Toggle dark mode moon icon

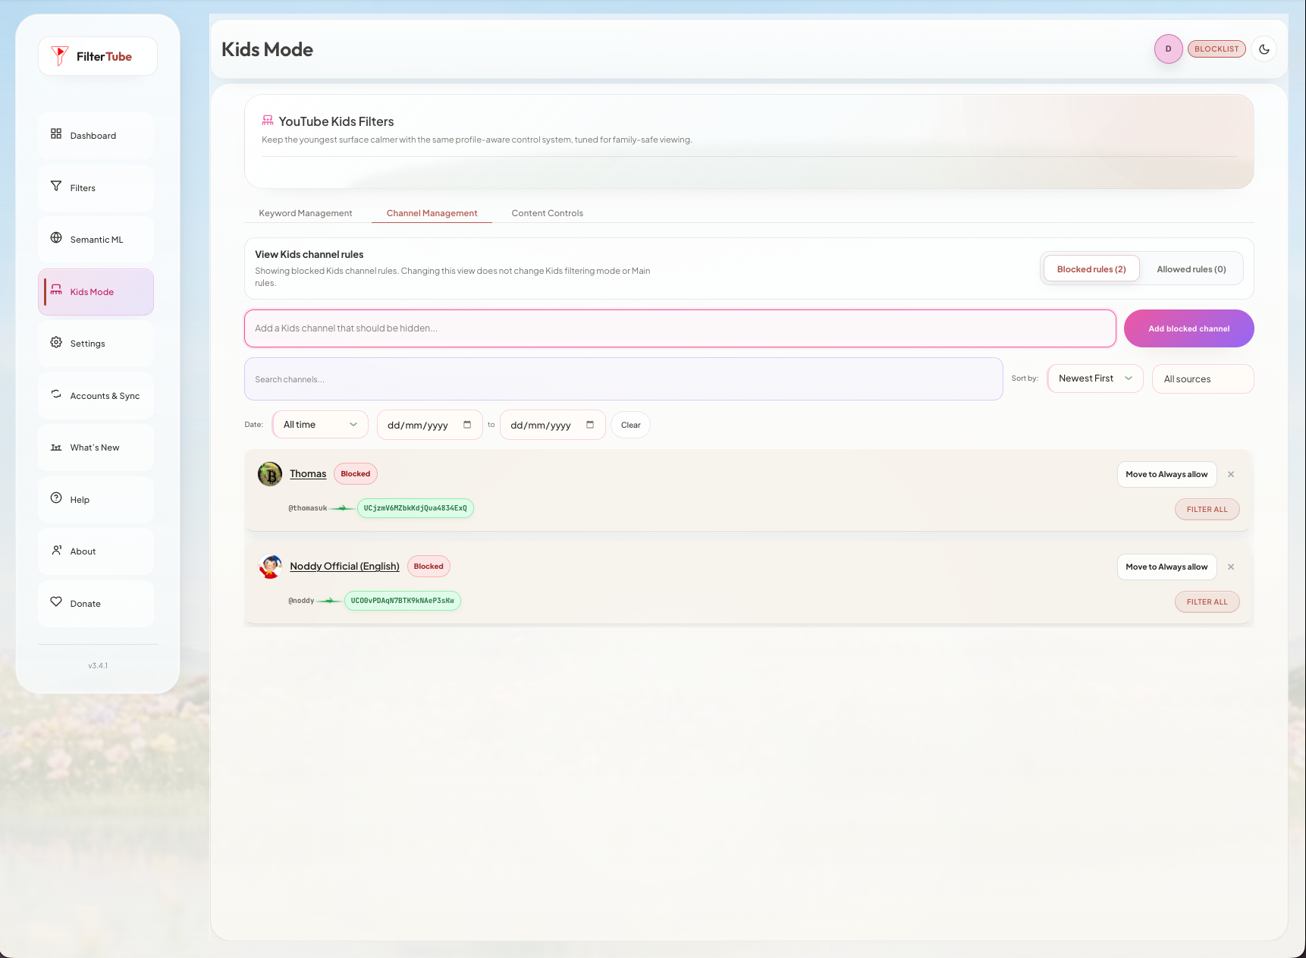point(1264,49)
